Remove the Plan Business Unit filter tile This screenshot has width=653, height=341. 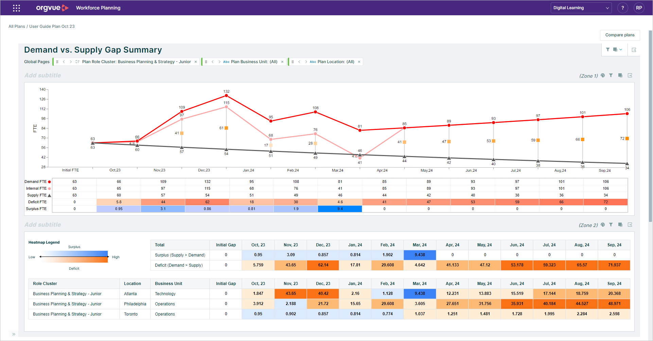point(282,61)
